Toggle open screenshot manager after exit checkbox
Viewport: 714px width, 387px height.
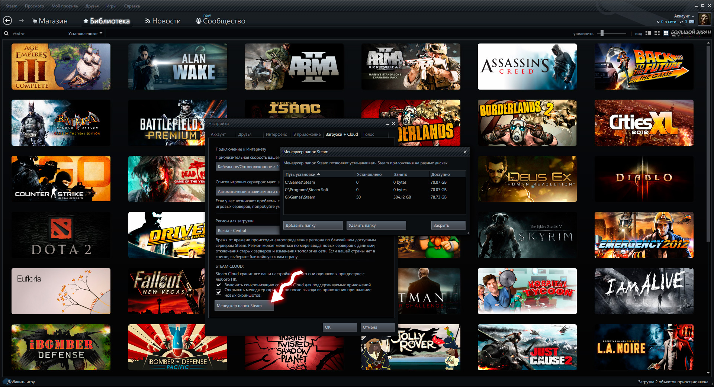219,292
